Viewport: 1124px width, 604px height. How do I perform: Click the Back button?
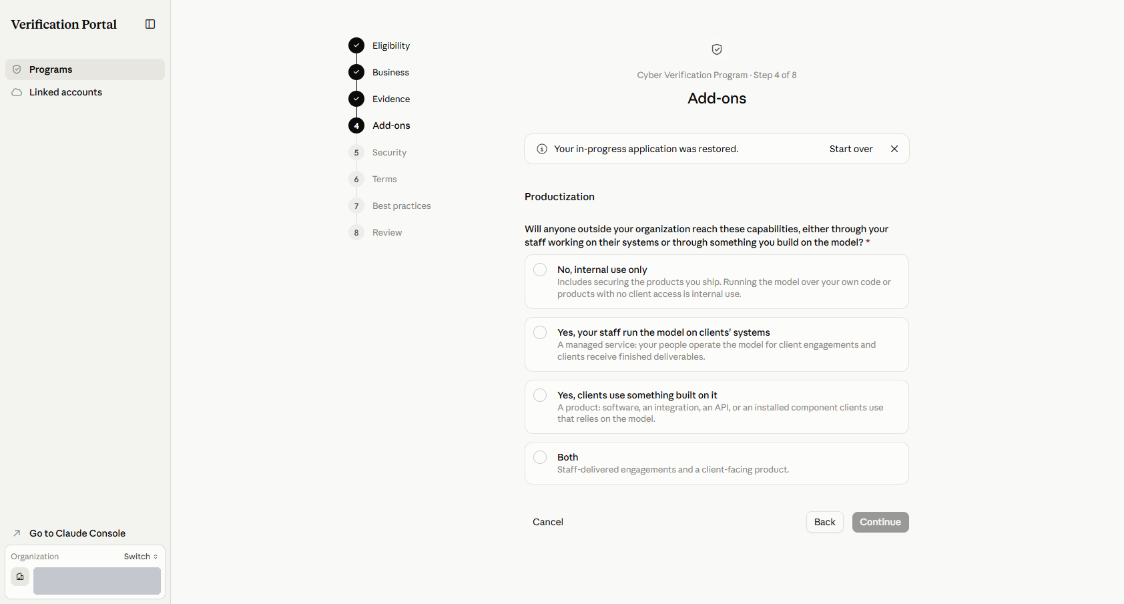point(825,522)
